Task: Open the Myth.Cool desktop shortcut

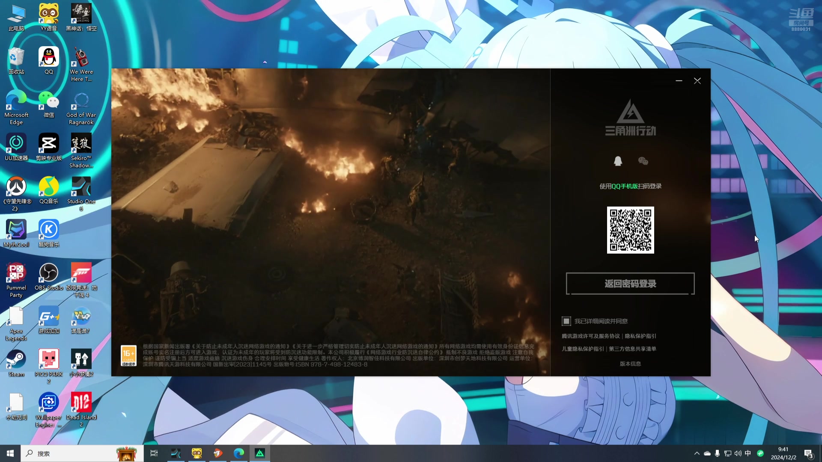Action: click(x=16, y=234)
